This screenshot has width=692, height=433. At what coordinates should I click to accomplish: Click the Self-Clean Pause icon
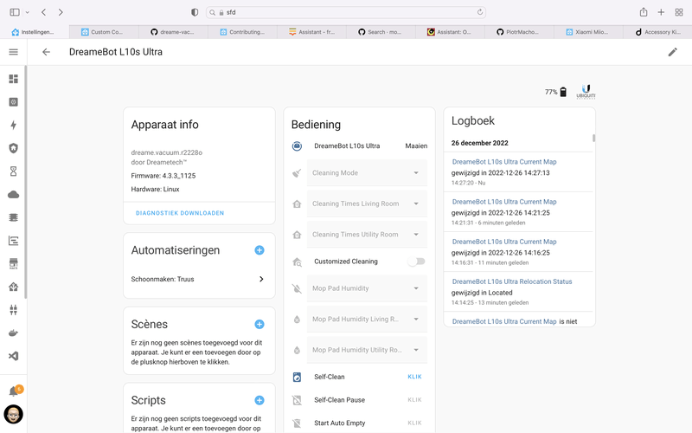(297, 400)
